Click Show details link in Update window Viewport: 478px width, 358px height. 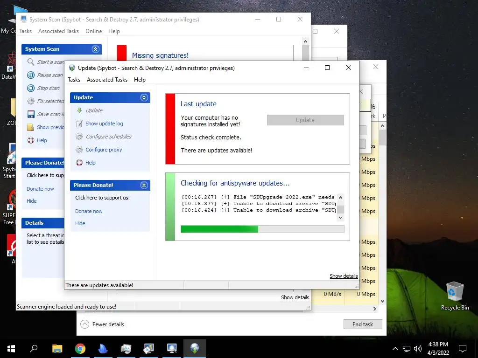pyautogui.click(x=344, y=276)
